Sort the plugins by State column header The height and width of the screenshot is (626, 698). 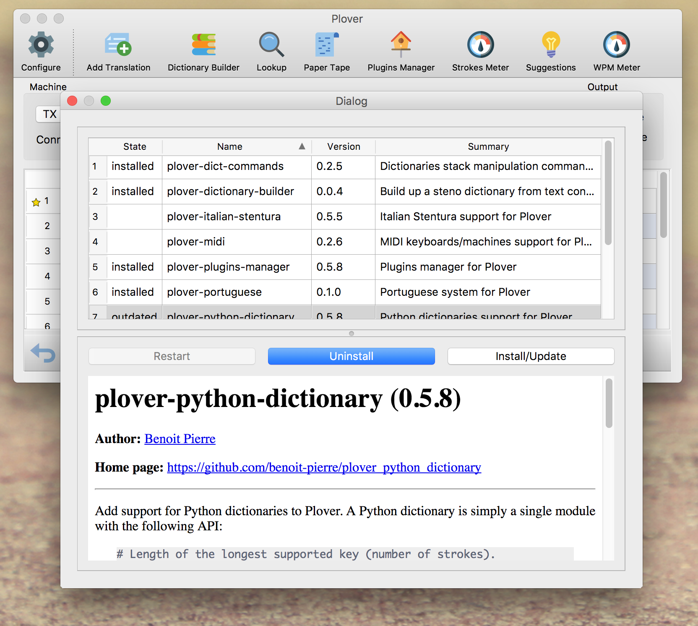(135, 146)
